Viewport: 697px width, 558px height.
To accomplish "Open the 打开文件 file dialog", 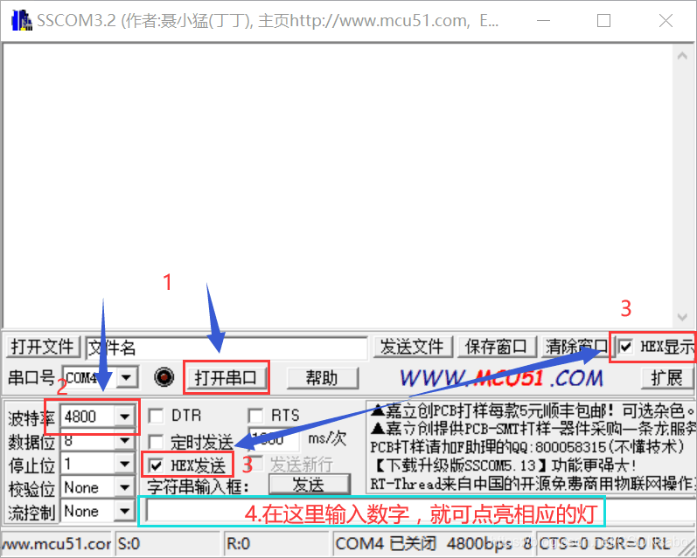I will tap(43, 347).
